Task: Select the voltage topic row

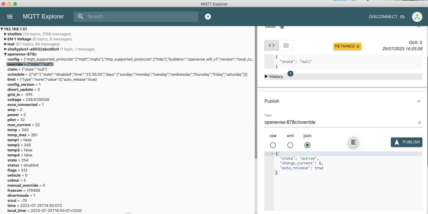Action: tap(28, 100)
